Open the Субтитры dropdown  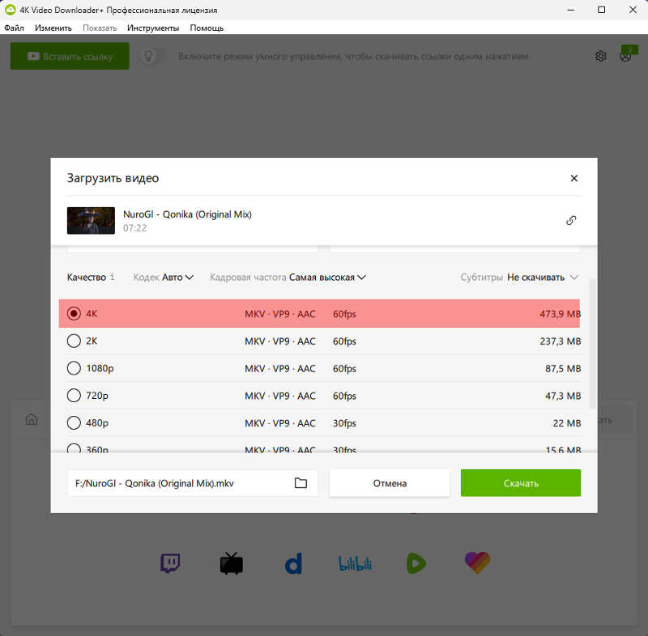pos(519,278)
